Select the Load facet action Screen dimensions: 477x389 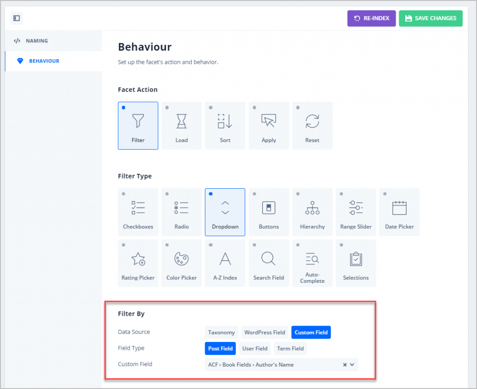(181, 125)
